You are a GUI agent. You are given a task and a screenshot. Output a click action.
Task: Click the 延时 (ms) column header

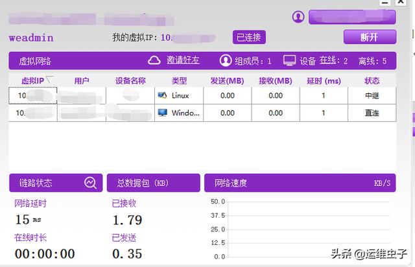click(324, 81)
